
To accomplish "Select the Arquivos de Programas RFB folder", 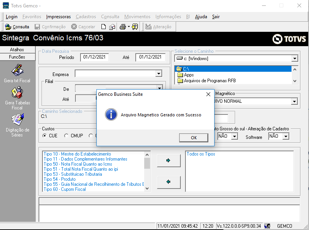I will [x=206, y=81].
